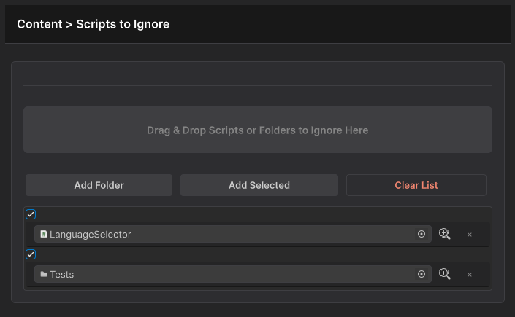Viewport: 515px width, 317px height.
Task: Click the script file icon of LanguageSelector
Action: click(x=44, y=234)
